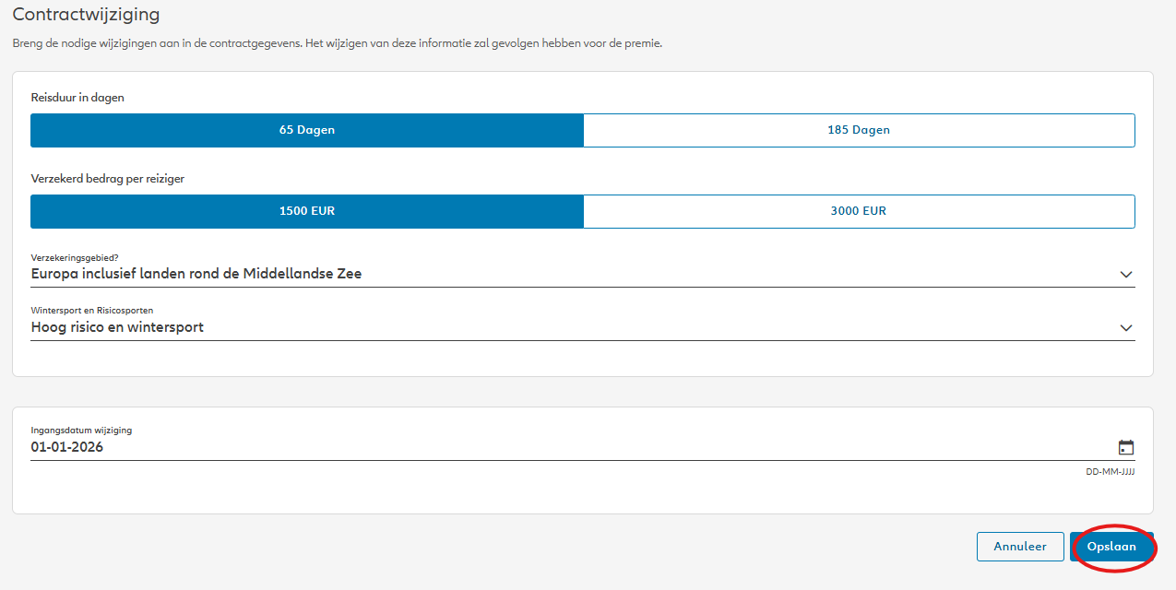The height and width of the screenshot is (590, 1176).
Task: Click the 'Ingangsdatum wijziging' field label
Action: tap(81, 430)
